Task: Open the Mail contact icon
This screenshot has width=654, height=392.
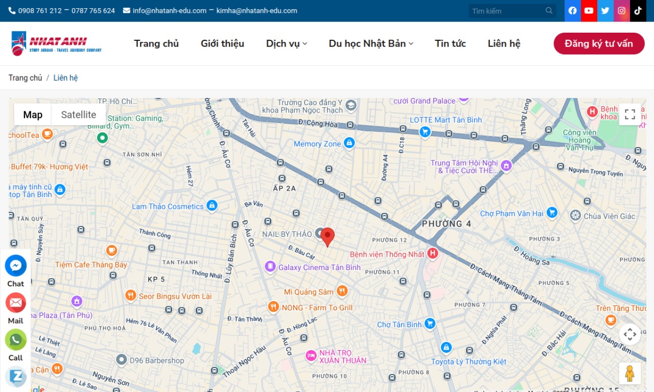Action: [x=16, y=303]
